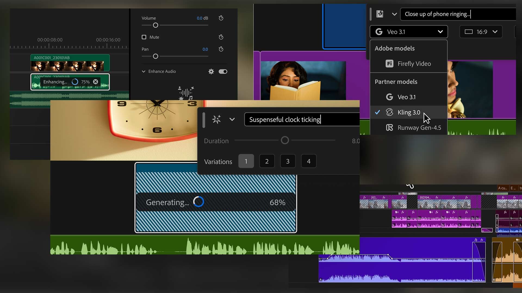Image resolution: width=522 pixels, height=293 pixels.
Task: Click the Mute keyframe stopwatch icon
Action: click(221, 37)
